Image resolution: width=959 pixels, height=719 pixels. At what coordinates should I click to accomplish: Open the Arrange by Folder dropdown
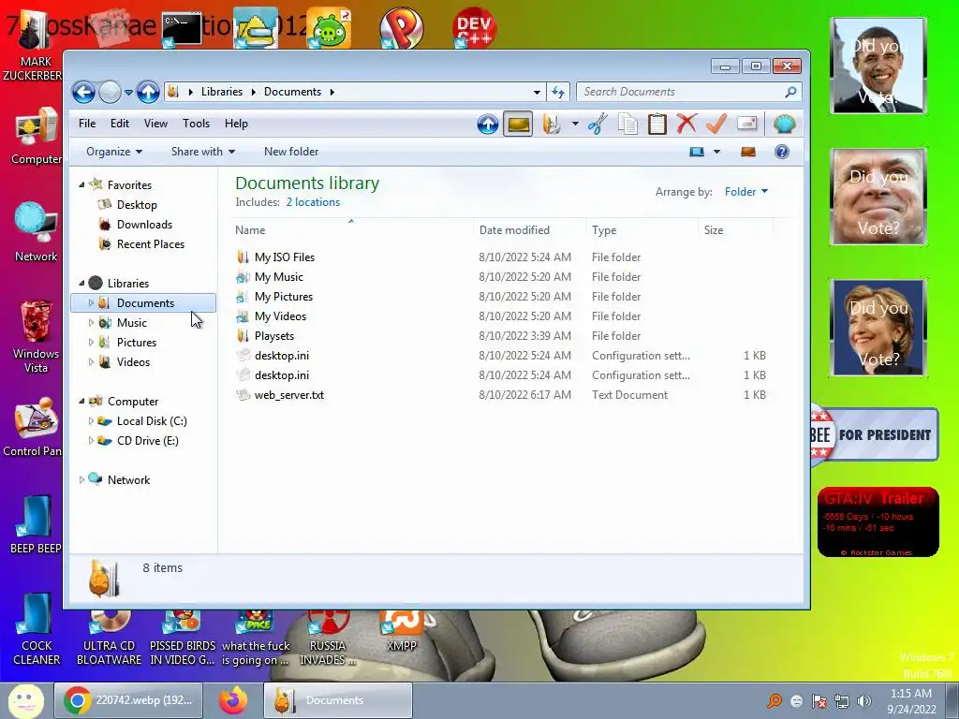click(x=746, y=192)
